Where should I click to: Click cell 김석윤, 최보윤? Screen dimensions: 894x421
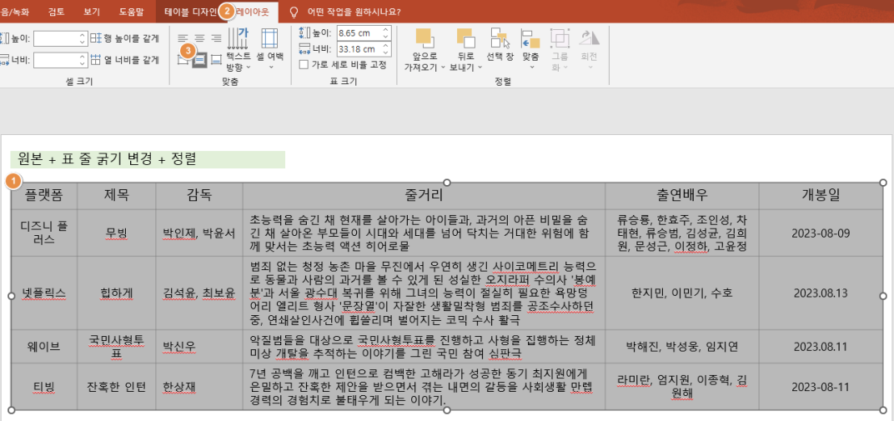pos(199,293)
